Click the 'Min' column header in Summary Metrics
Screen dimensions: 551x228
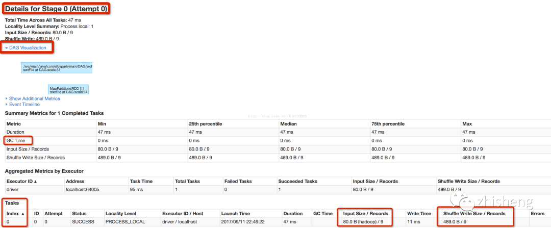point(102,124)
